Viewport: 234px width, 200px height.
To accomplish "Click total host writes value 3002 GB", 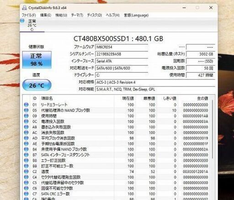I will 201,54.
